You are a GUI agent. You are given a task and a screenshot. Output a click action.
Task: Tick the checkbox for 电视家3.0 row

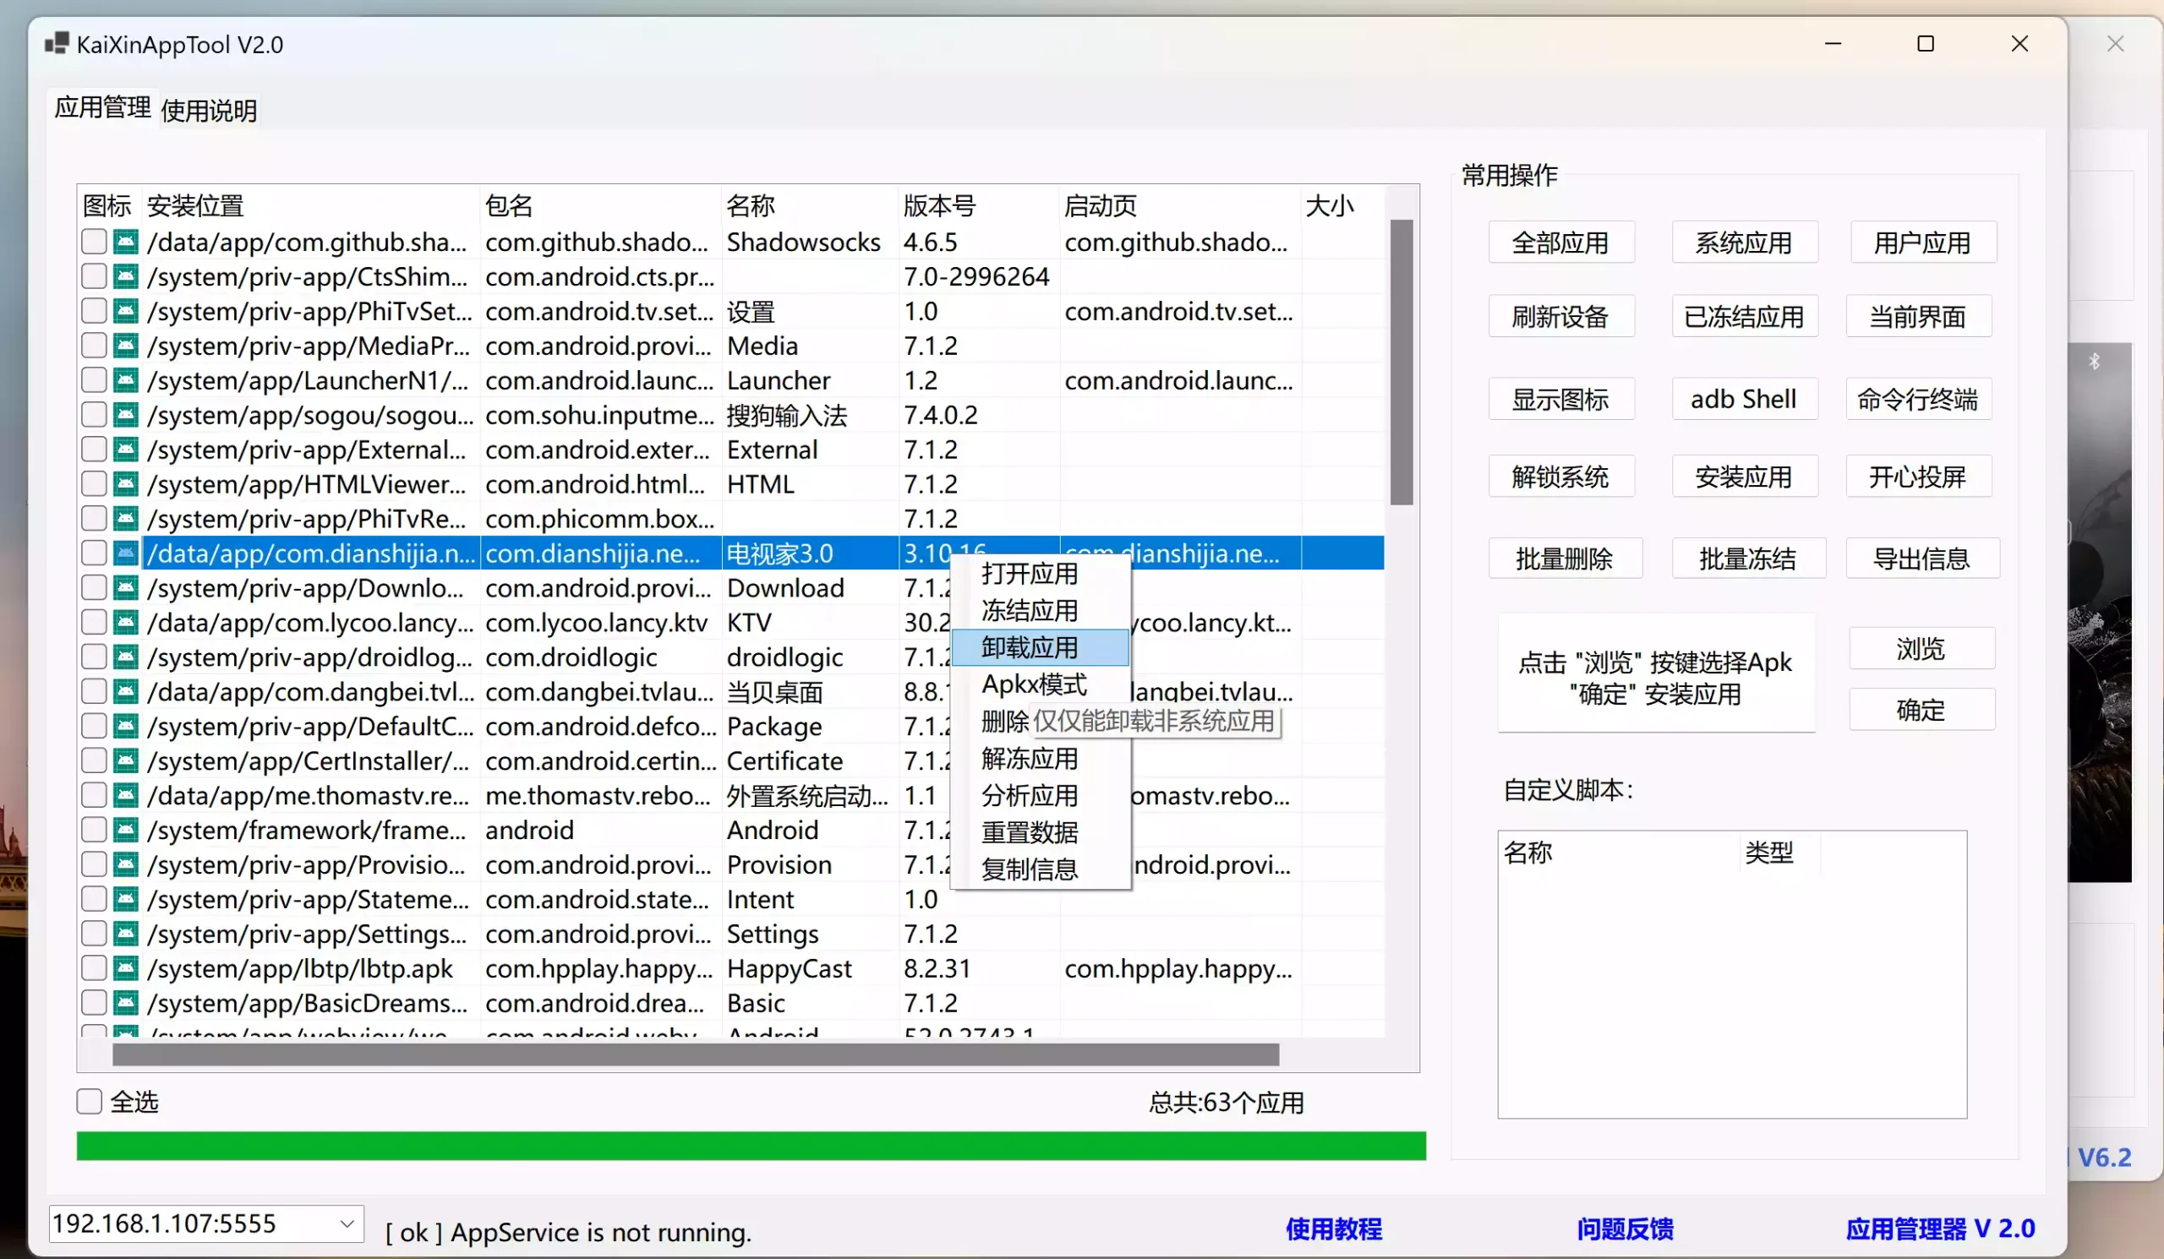click(94, 553)
